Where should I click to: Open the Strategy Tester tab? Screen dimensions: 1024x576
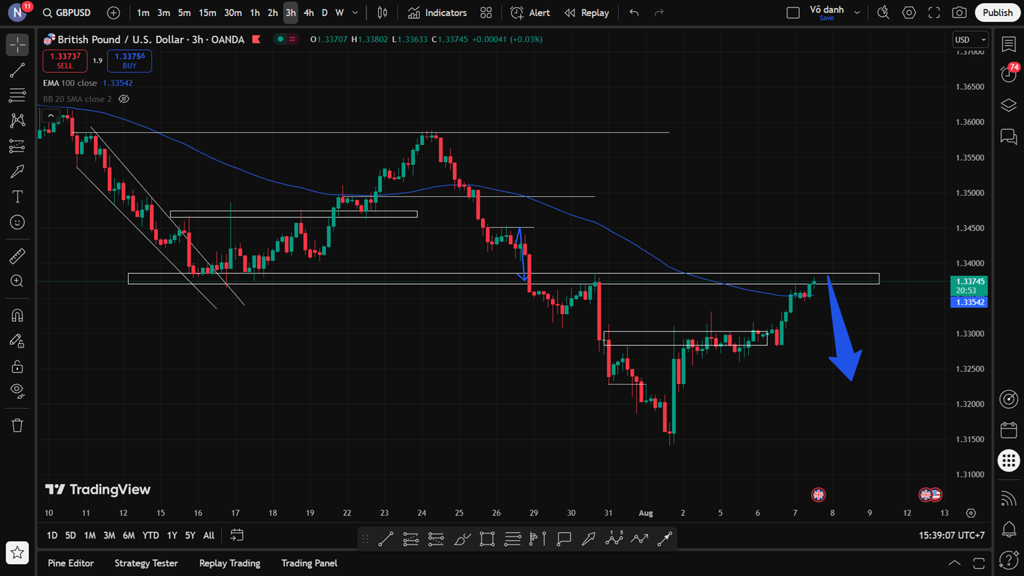146,563
